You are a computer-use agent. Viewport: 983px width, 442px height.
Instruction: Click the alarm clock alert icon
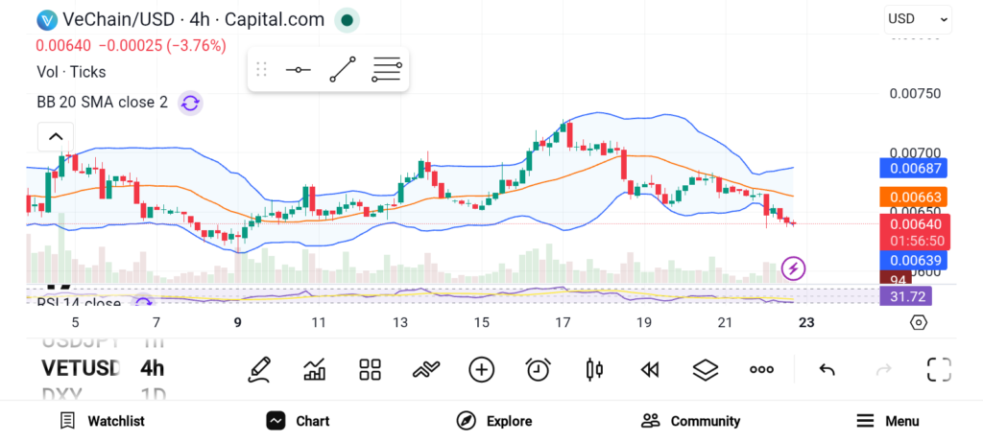click(x=538, y=369)
